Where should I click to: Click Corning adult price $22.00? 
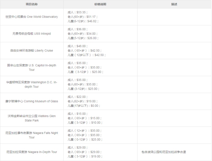click(81, 97)
